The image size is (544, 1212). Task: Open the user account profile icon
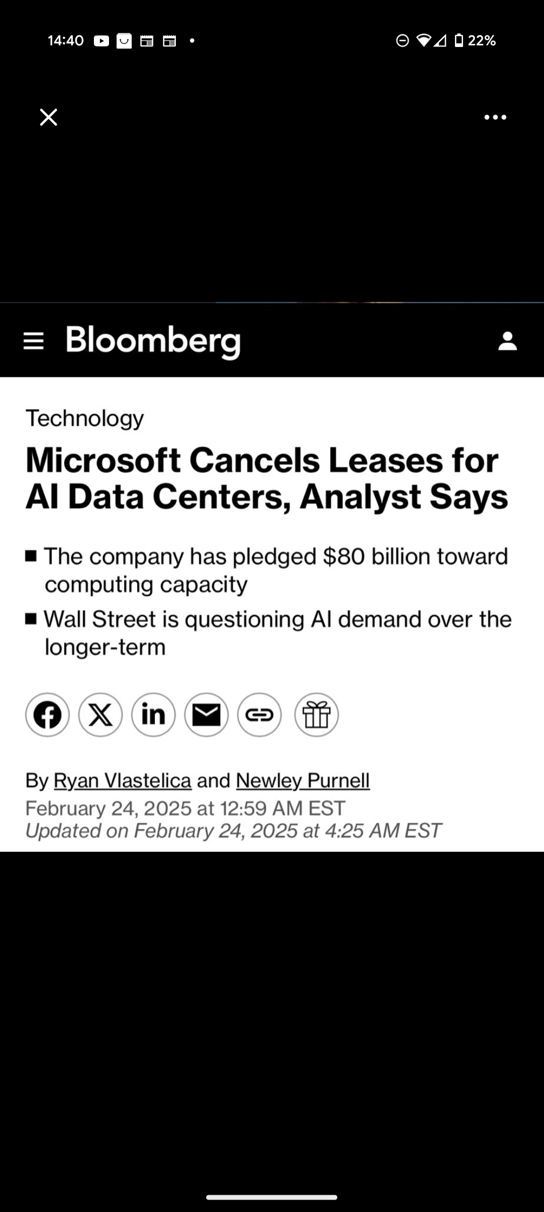point(507,341)
